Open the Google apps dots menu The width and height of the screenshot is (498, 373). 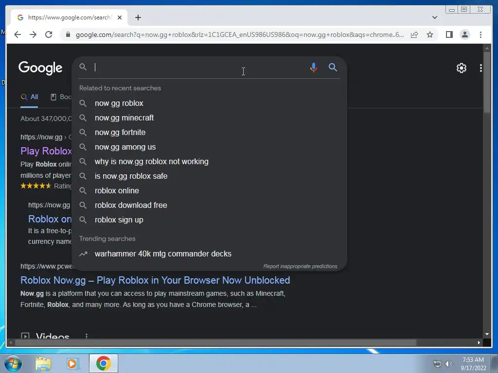pyautogui.click(x=480, y=68)
